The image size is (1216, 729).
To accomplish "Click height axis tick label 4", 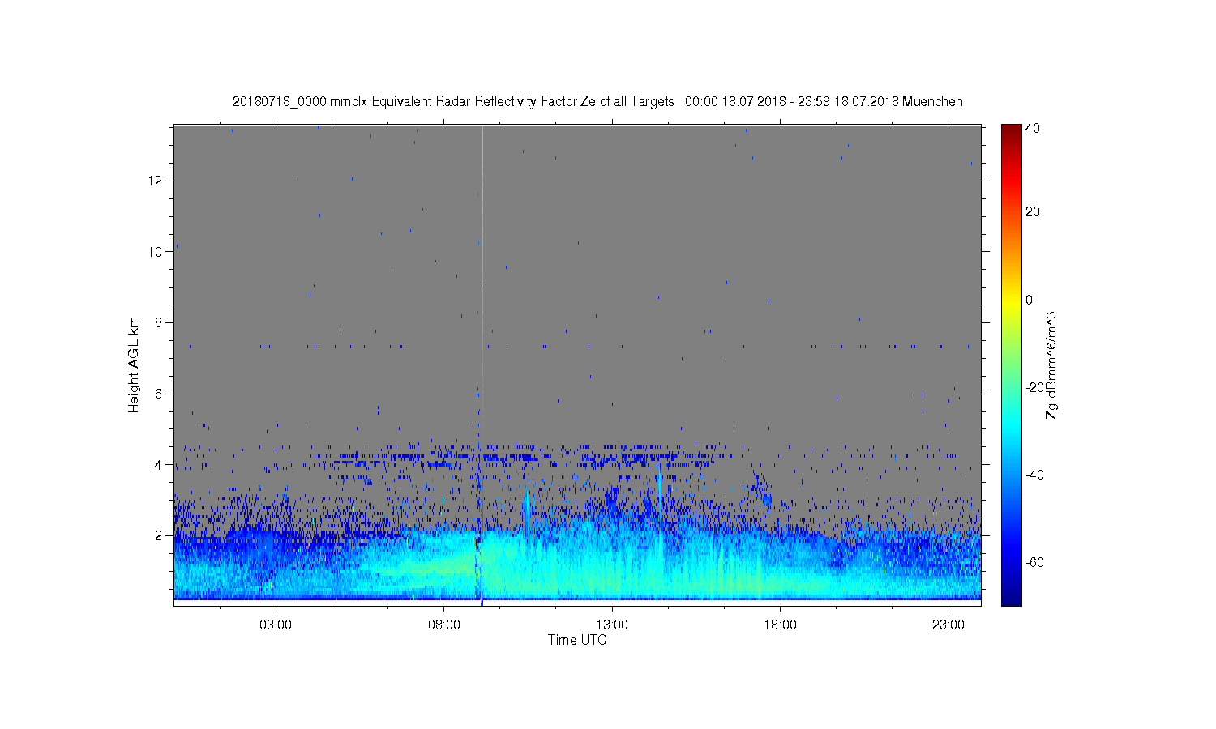I will tap(160, 465).
